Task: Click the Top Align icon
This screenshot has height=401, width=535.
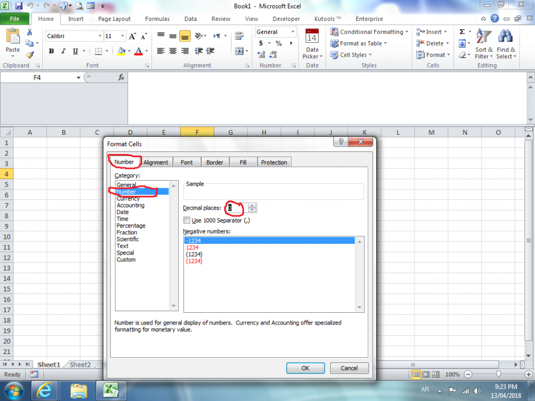Action: coord(160,36)
